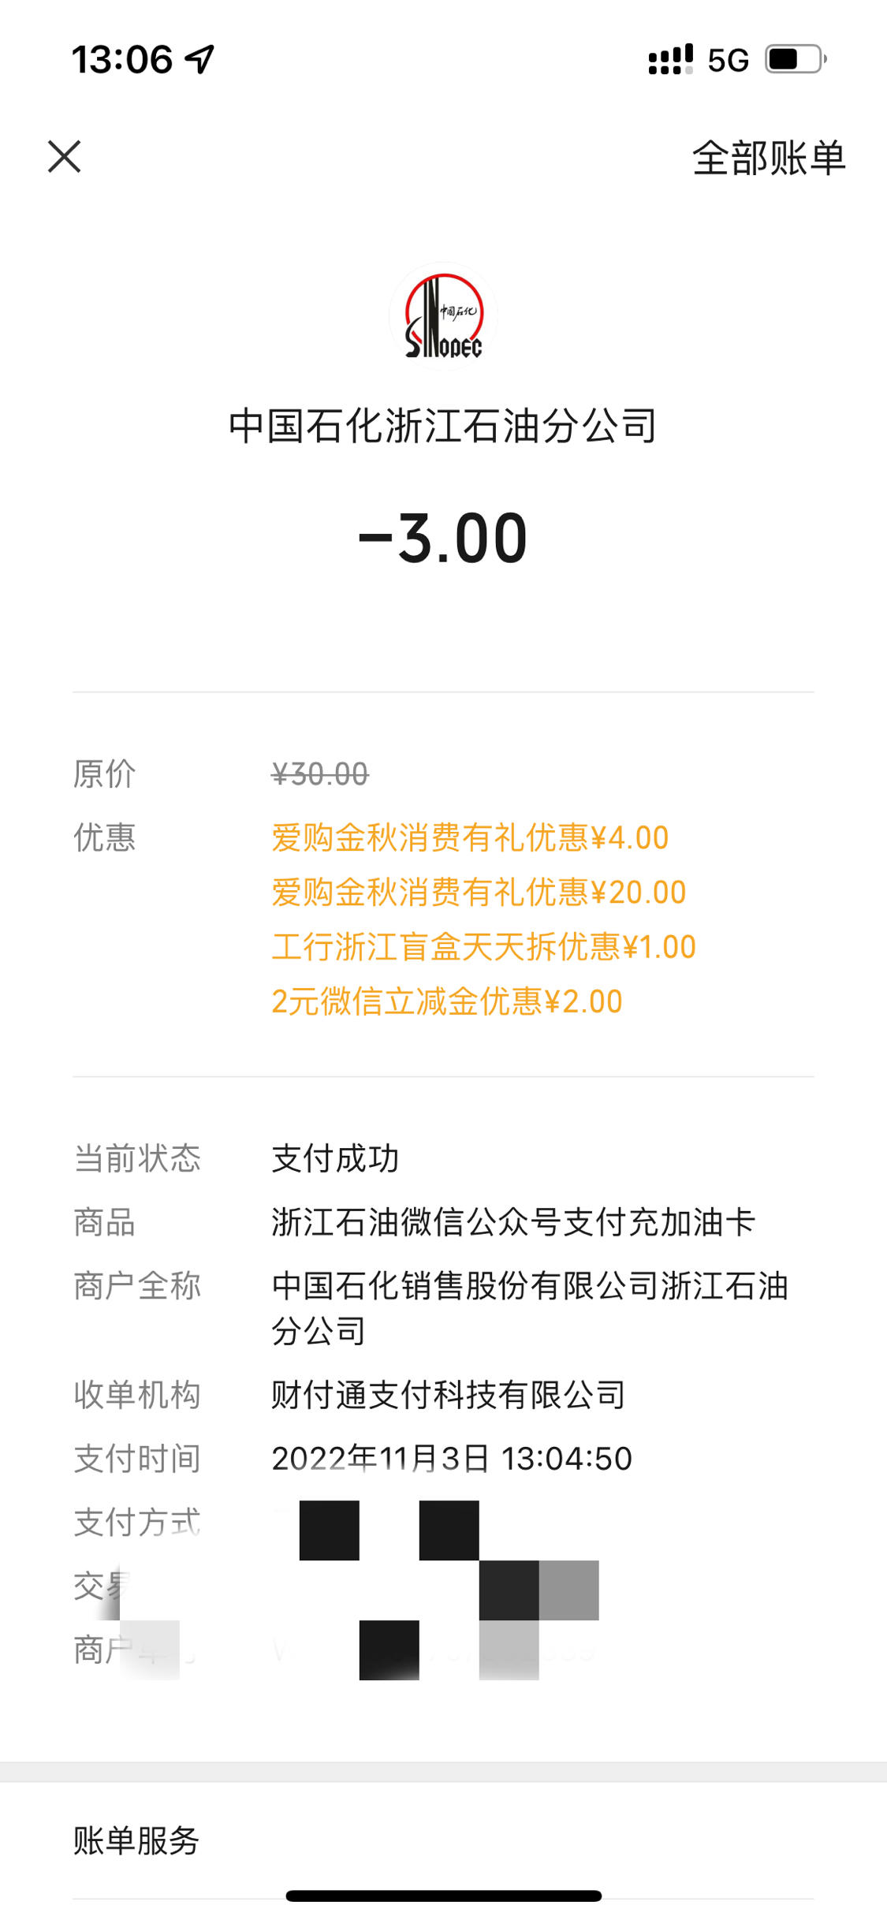This screenshot has height=1920, width=887.
Task: Tap the product description 浙江石油微信公众号支付充加油卡
Action: pyautogui.click(x=513, y=1222)
